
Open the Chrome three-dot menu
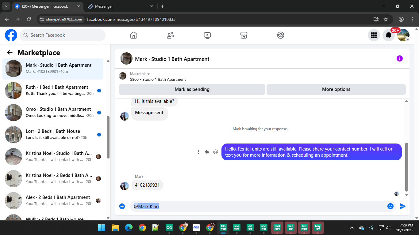point(412,19)
